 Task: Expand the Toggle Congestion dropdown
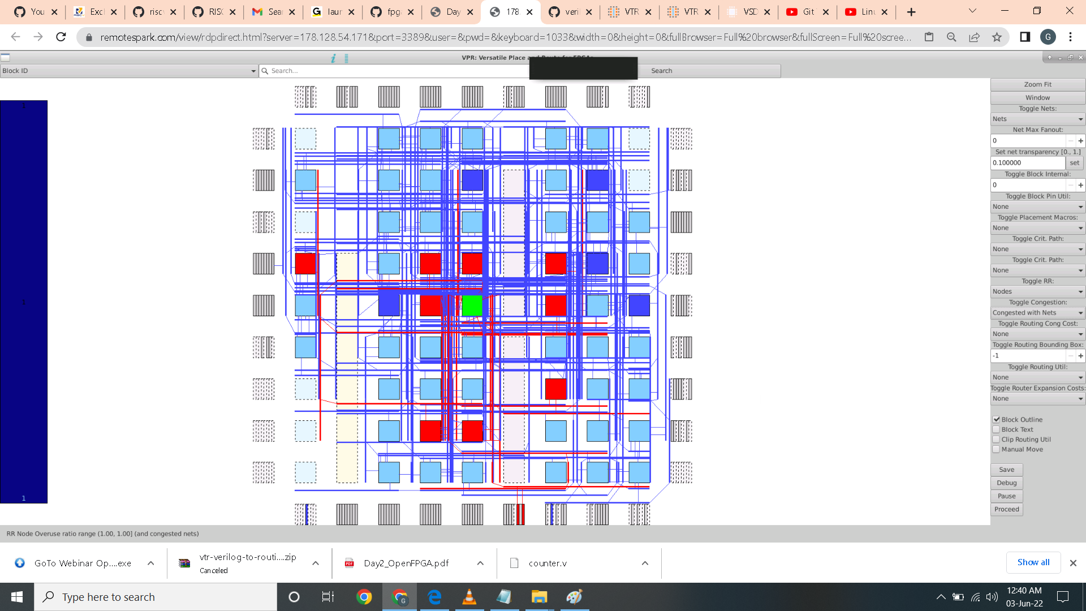tap(1037, 313)
